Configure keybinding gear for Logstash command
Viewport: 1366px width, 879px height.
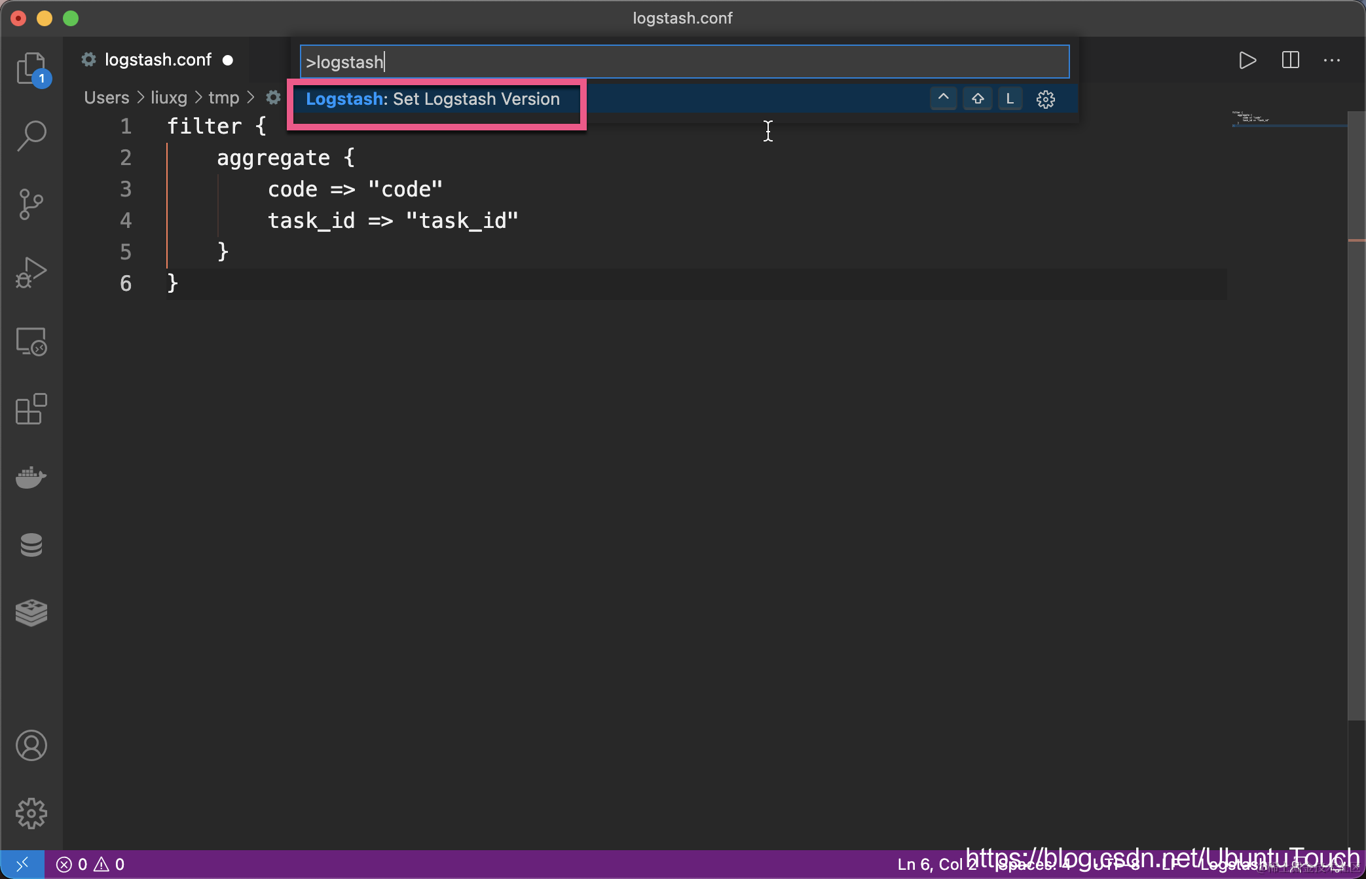tap(1046, 100)
